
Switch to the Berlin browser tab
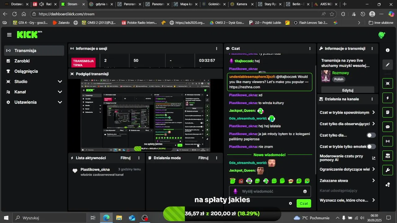(x=297, y=4)
